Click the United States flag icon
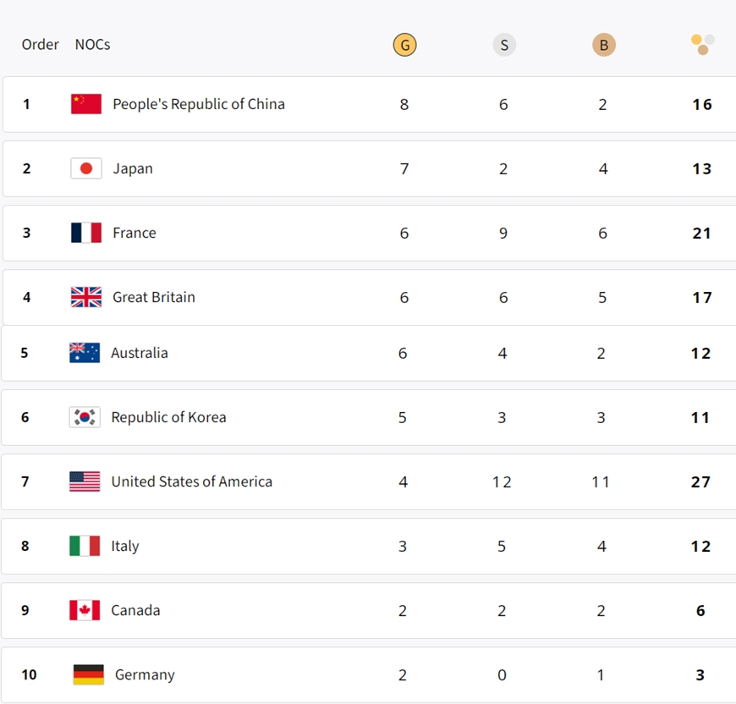 pyautogui.click(x=85, y=481)
